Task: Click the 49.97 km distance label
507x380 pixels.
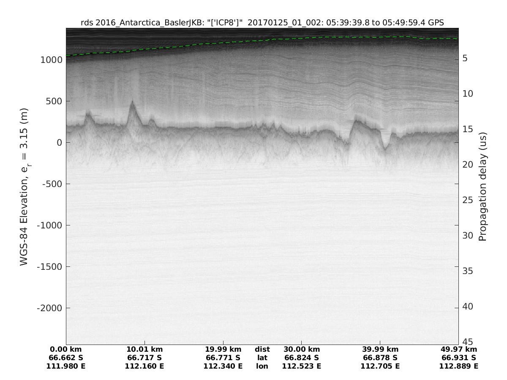Action: (x=459, y=349)
